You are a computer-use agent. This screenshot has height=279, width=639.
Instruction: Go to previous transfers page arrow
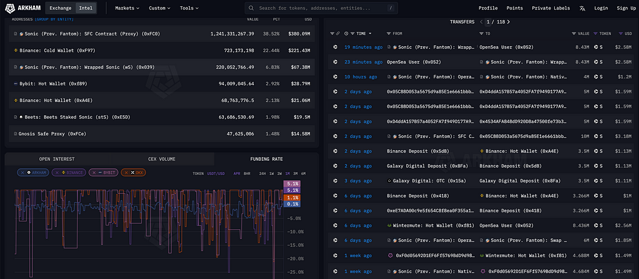coord(481,22)
